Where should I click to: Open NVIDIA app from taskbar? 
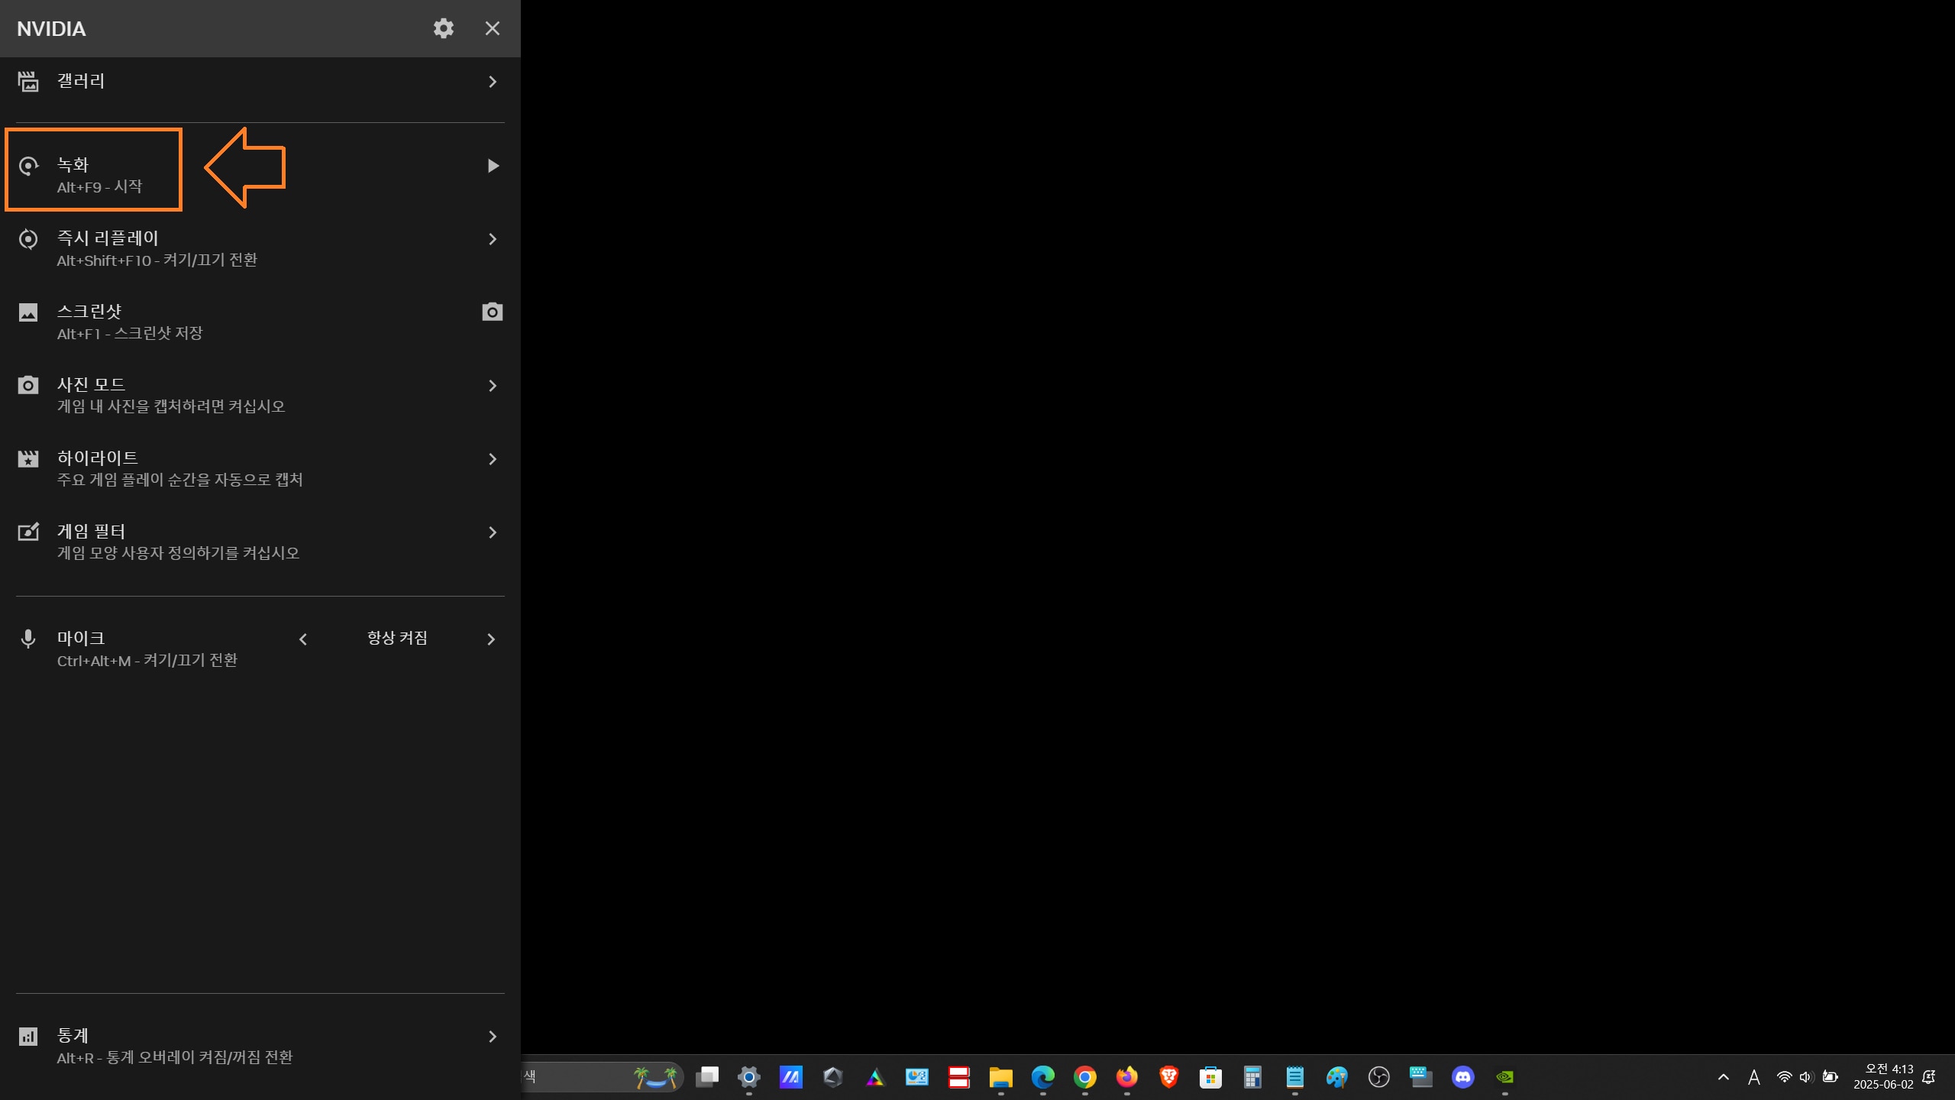[1505, 1077]
